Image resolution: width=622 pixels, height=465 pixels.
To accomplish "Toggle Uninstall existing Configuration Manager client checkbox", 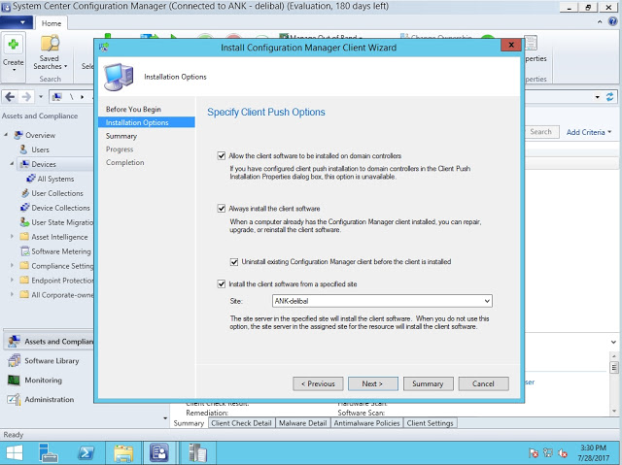I will pos(234,261).
